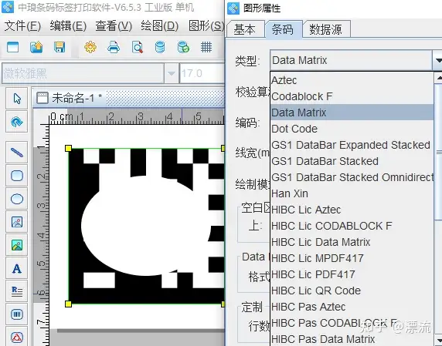Click the blue rotate arrow tool
Image resolution: width=442 pixels, height=346 pixels.
(17, 122)
